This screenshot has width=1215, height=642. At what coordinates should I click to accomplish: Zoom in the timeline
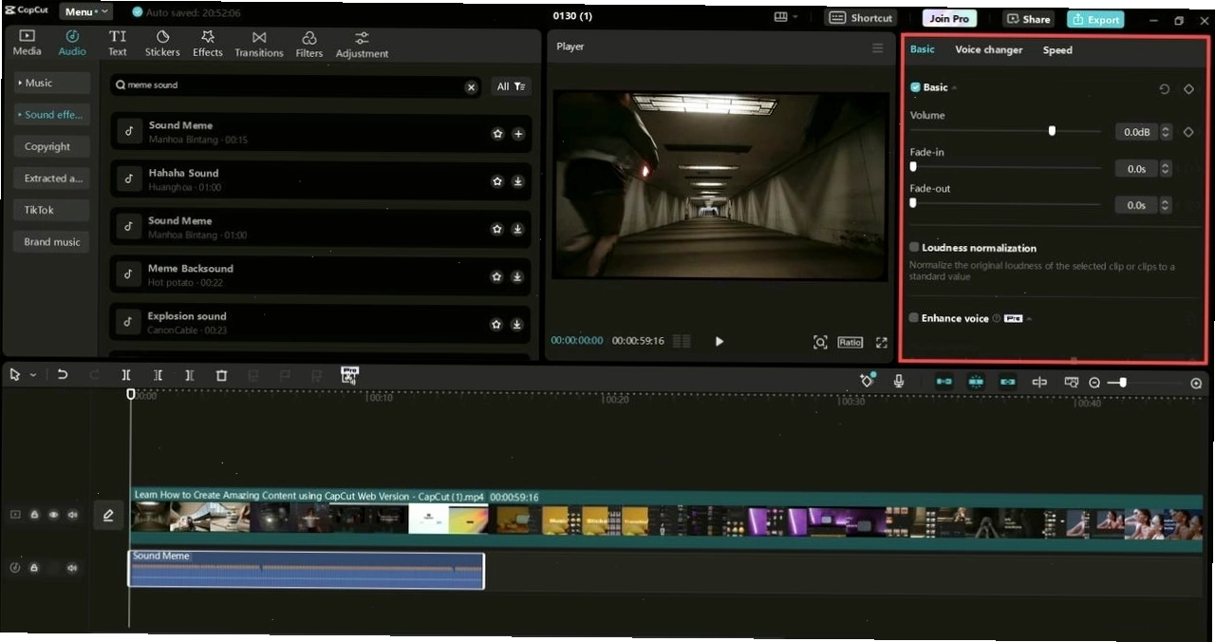pyautogui.click(x=1196, y=383)
